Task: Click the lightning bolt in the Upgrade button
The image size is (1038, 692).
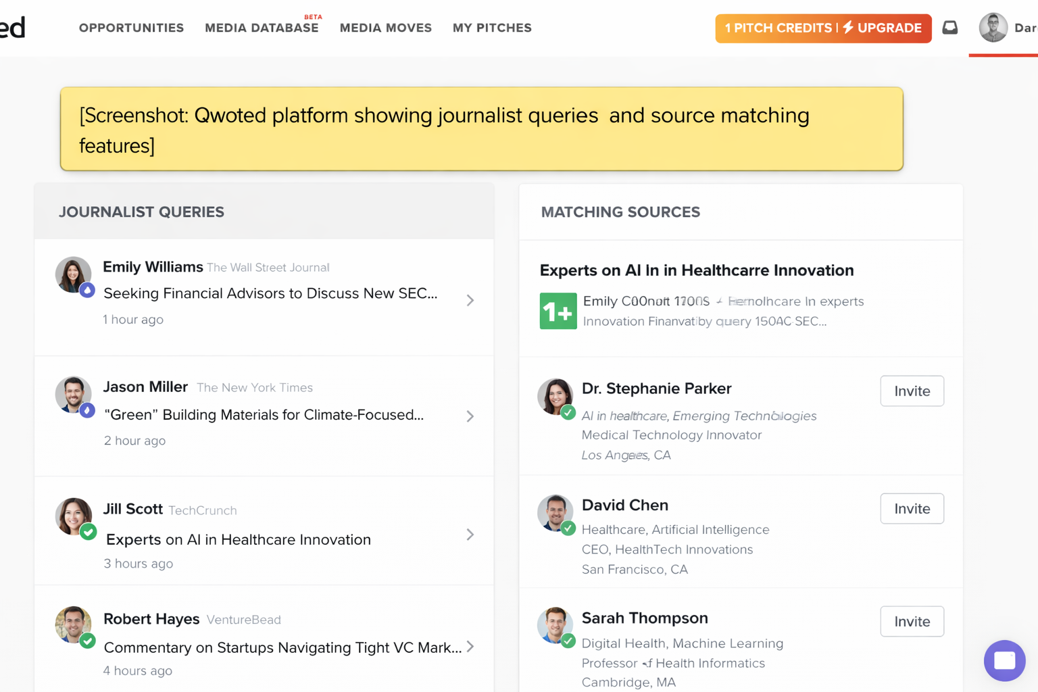Action: click(848, 28)
